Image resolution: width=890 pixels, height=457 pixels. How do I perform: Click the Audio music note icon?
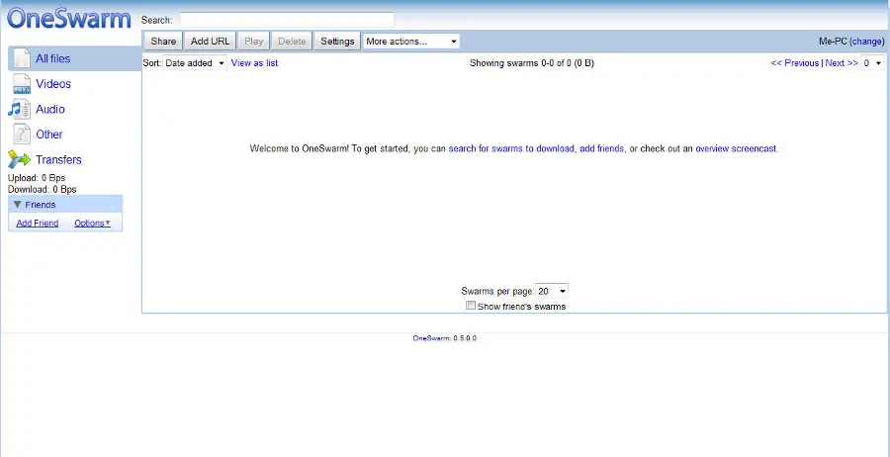pyautogui.click(x=20, y=109)
